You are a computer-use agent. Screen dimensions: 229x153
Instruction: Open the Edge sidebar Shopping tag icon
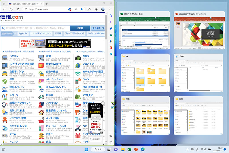(x=111, y=28)
